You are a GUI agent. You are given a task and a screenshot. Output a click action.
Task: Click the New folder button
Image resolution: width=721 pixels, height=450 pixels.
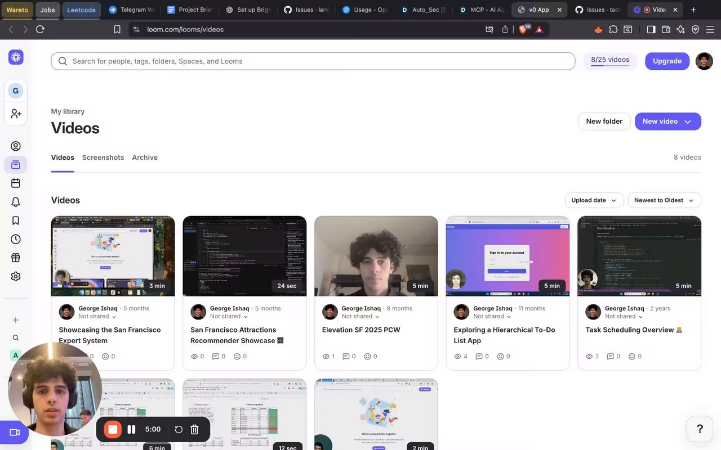(x=604, y=121)
